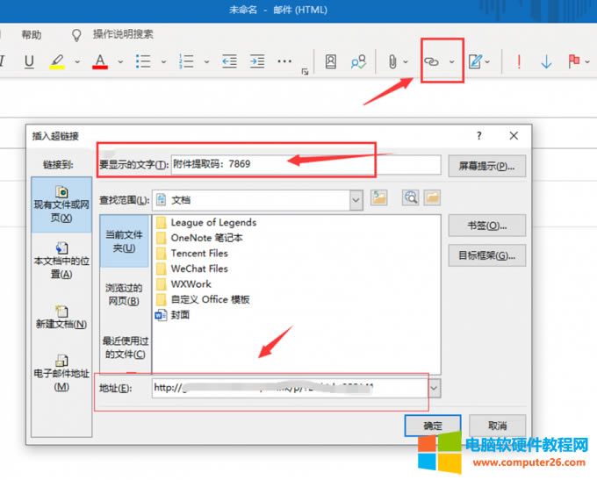Select 新建文档 link type
This screenshot has height=480, width=597.
click(61, 317)
